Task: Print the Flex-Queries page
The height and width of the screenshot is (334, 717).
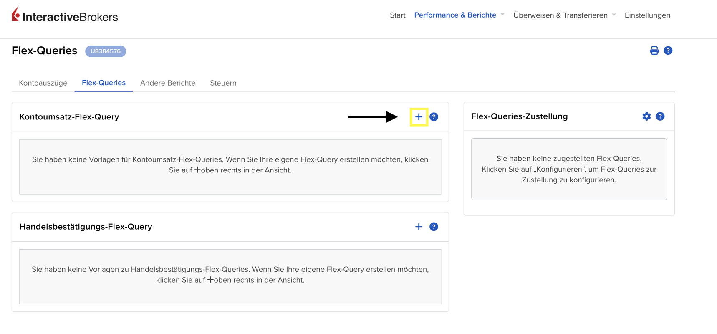Action: point(654,51)
